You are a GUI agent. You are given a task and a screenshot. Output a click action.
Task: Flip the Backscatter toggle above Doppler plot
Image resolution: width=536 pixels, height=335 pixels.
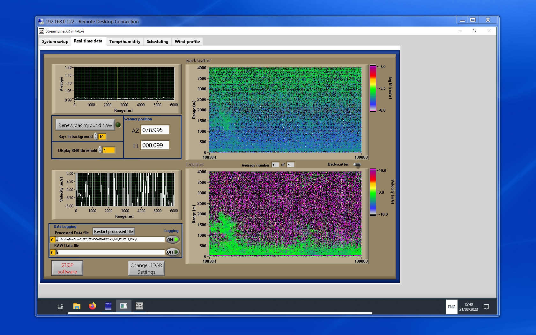pos(357,165)
